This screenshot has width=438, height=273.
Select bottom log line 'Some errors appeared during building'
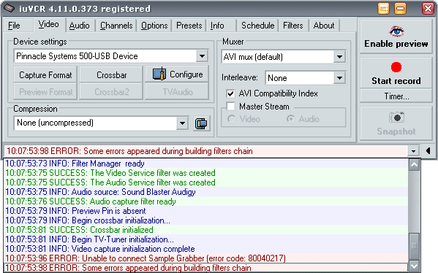206,268
